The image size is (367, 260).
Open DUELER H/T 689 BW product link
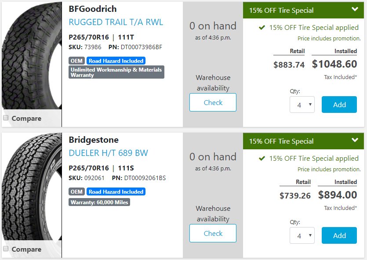[x=109, y=153]
